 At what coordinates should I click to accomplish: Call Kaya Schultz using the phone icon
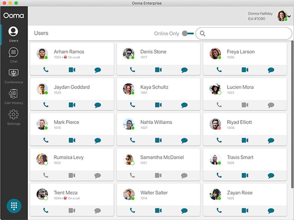click(132, 105)
